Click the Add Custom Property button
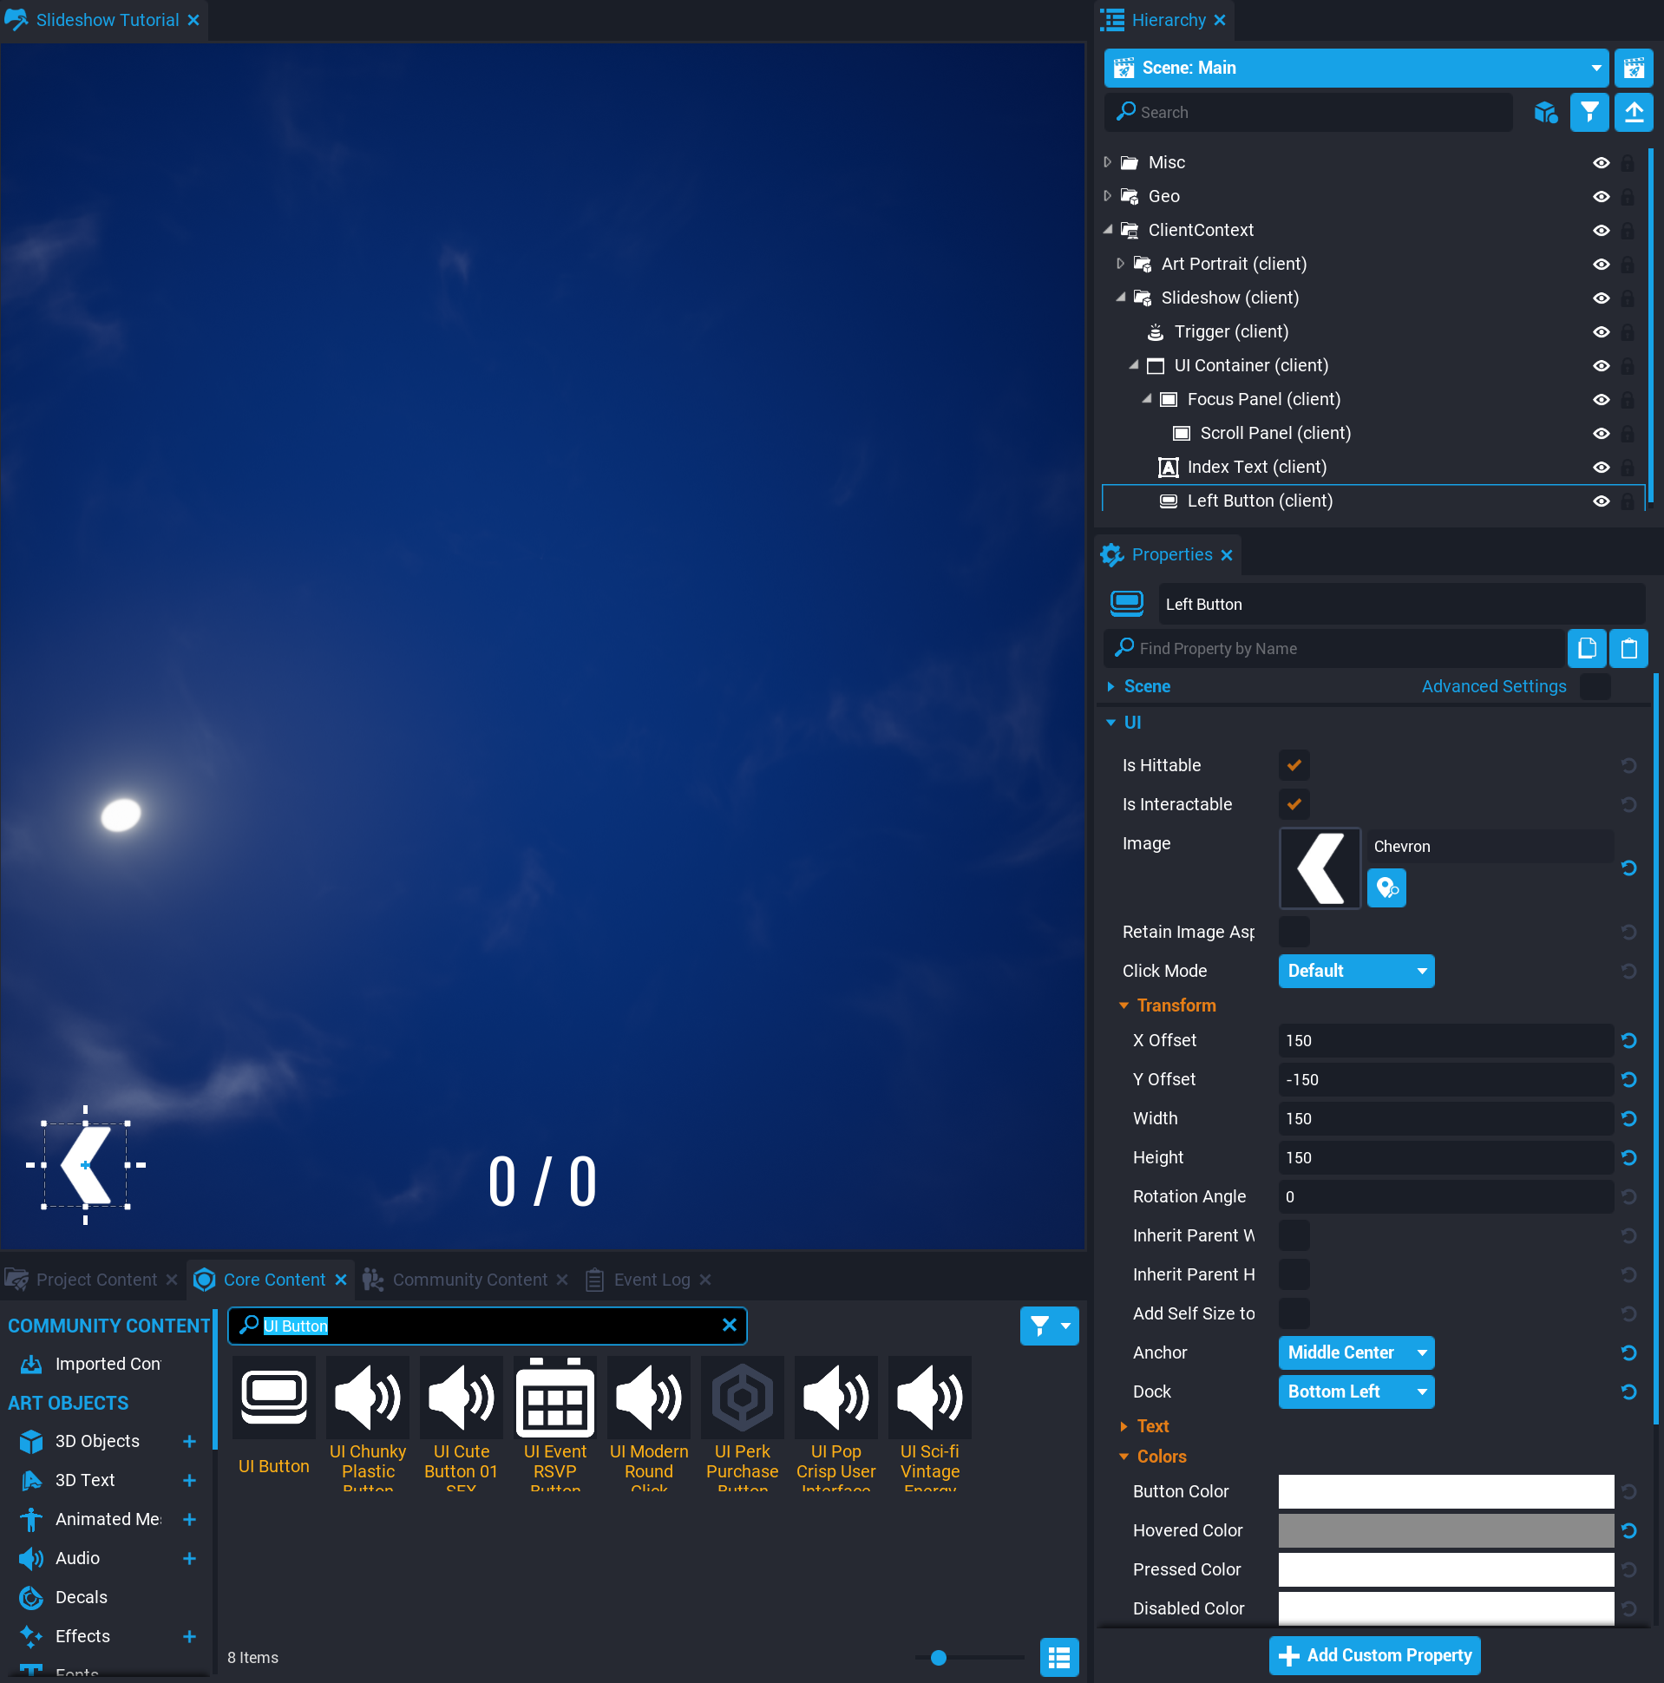 coord(1375,1655)
